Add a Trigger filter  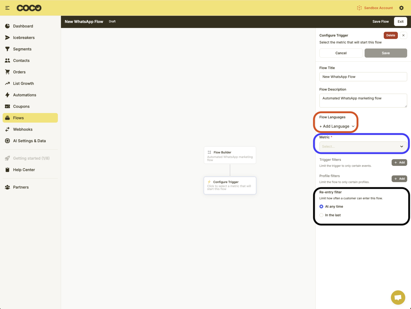click(x=399, y=163)
